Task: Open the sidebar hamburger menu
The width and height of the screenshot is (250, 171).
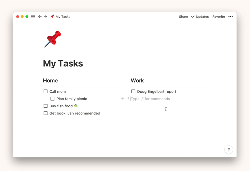Action: tap(33, 17)
